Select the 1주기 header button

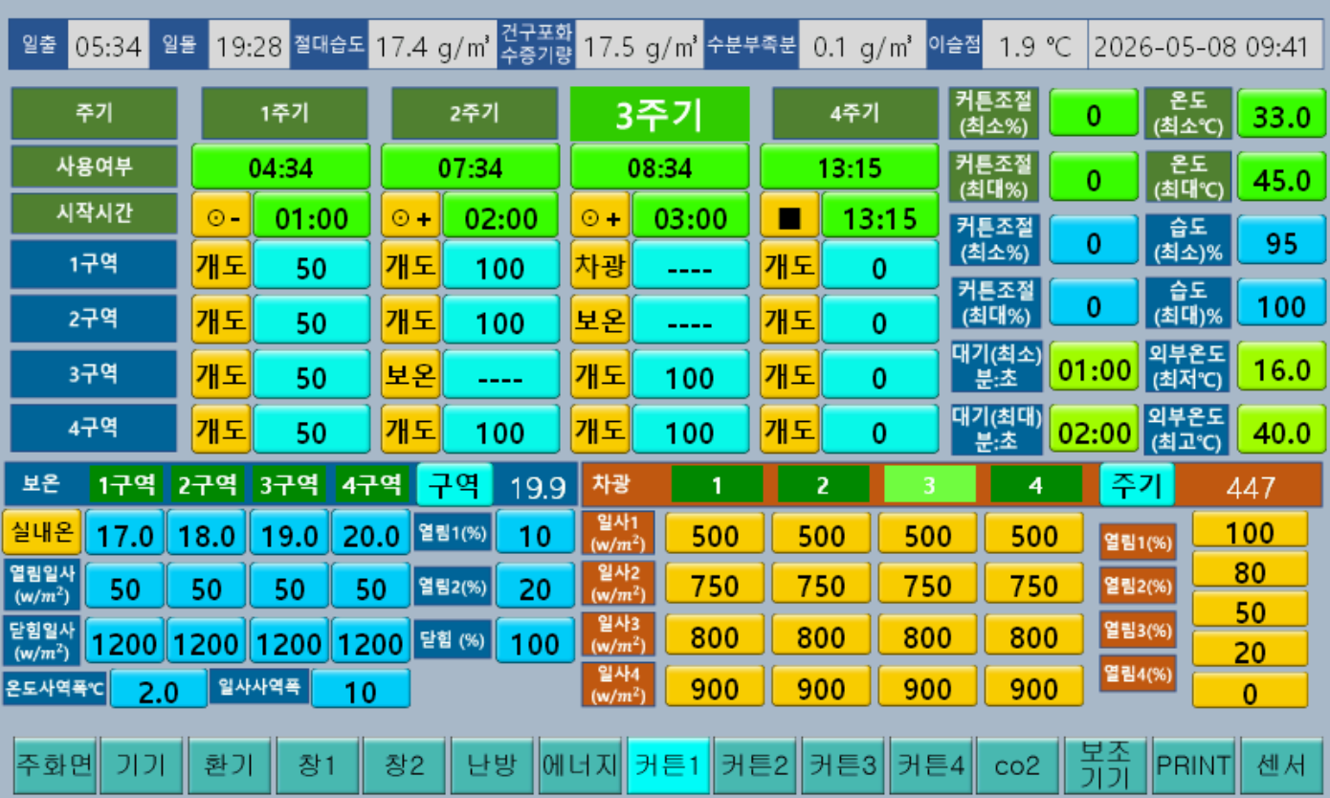(284, 113)
